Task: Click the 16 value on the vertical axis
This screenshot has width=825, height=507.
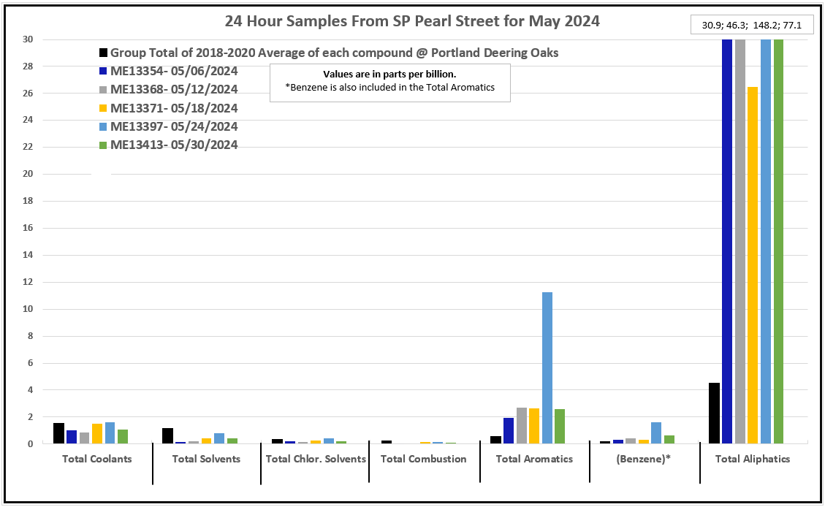Action: tap(28, 228)
